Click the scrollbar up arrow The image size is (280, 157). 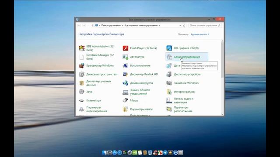click(x=222, y=41)
